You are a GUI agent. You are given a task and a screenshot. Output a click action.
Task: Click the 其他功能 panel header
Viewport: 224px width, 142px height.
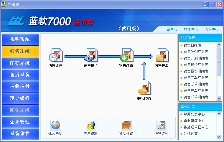200,107
